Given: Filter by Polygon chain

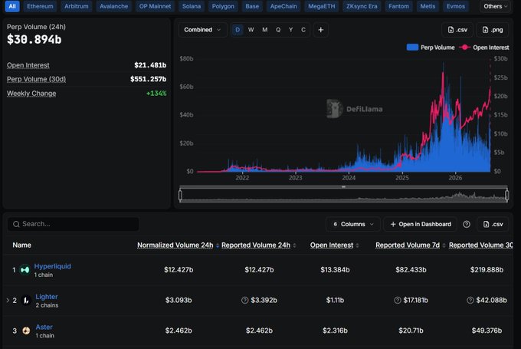Looking at the screenshot, I should [x=223, y=6].
